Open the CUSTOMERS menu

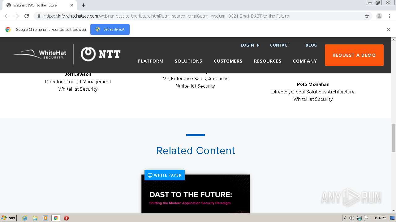(x=228, y=61)
